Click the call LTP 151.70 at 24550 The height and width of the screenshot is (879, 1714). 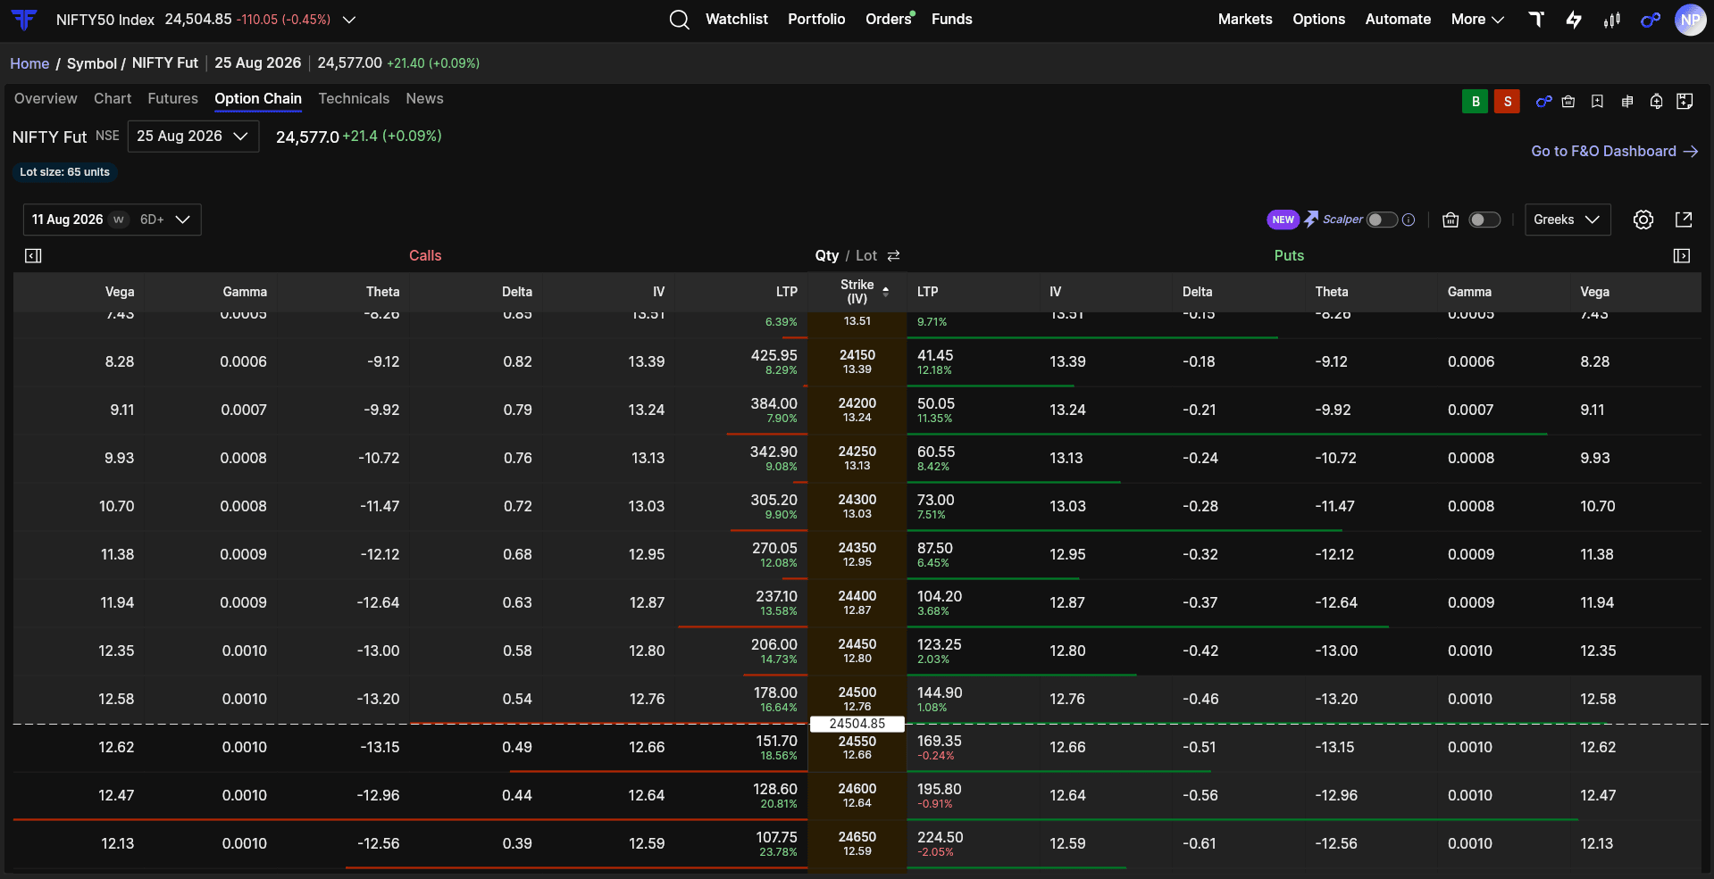pos(776,741)
